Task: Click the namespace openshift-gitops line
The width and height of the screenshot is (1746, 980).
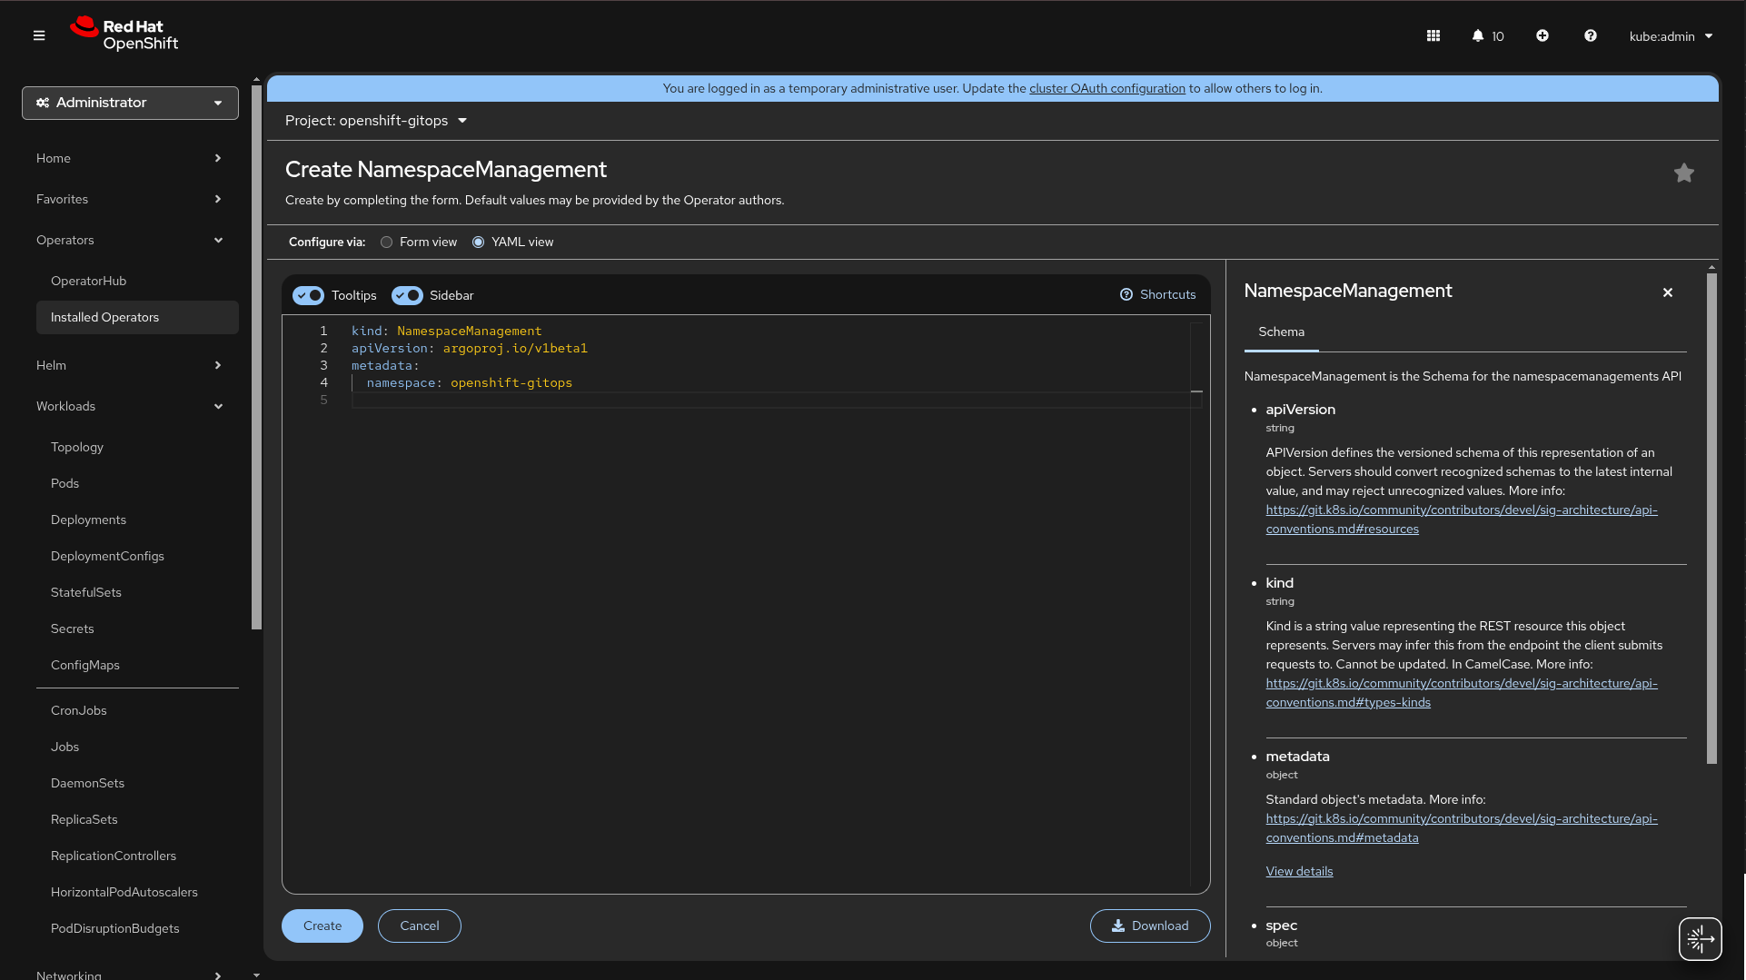Action: (469, 383)
